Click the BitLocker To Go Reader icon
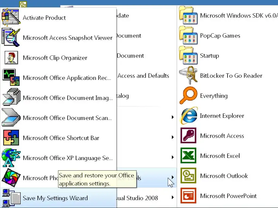The width and height of the screenshot is (278, 208). tap(188, 75)
